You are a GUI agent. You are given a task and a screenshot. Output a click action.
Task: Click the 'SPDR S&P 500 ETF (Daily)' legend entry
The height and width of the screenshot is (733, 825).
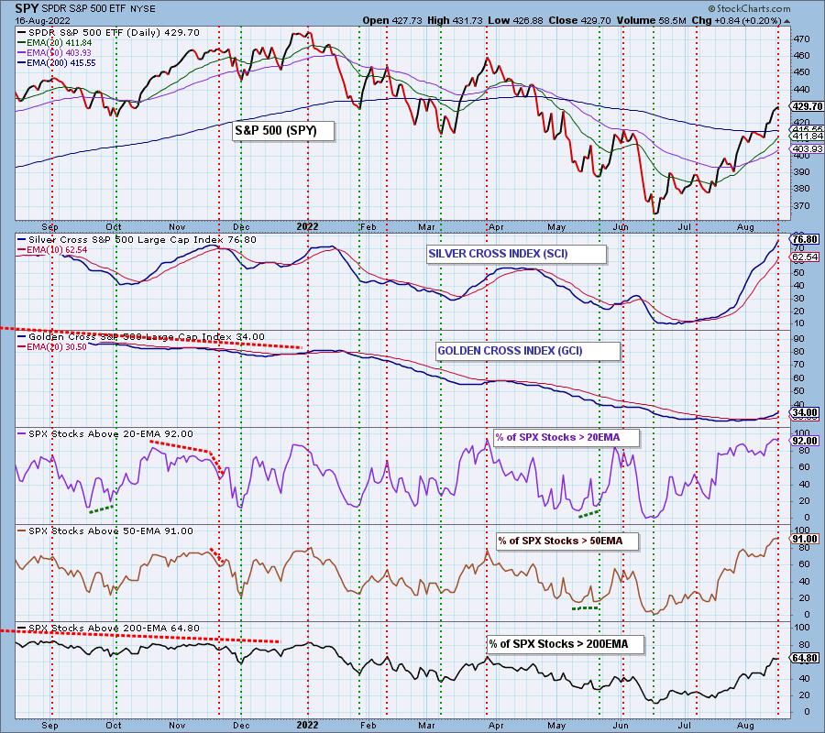pos(109,32)
